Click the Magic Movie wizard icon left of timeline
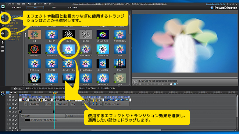This screenshot has height=134, width=239. (3, 93)
